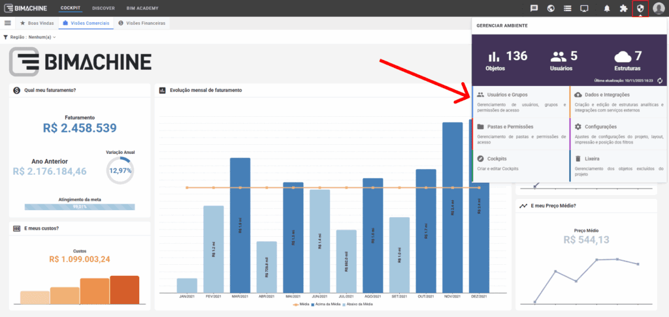Open the presentation screen icon
Image resolution: width=669 pixels, height=317 pixels.
(584, 8)
